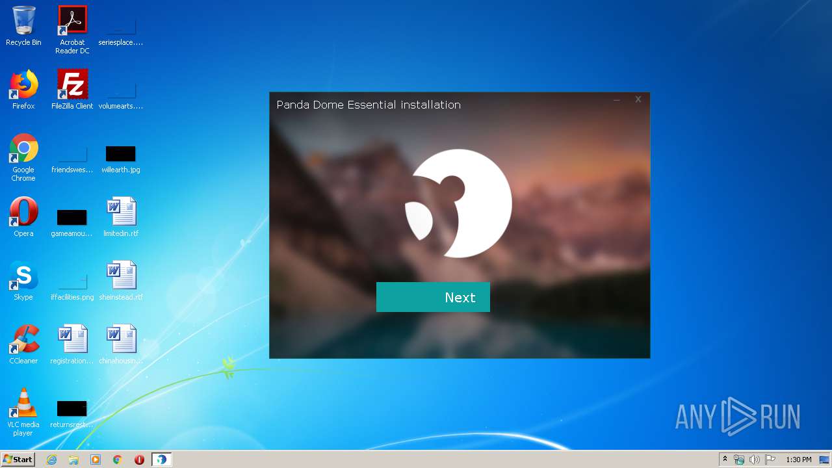The height and width of the screenshot is (468, 832).
Task: Open the volume tray icon
Action: (x=754, y=460)
